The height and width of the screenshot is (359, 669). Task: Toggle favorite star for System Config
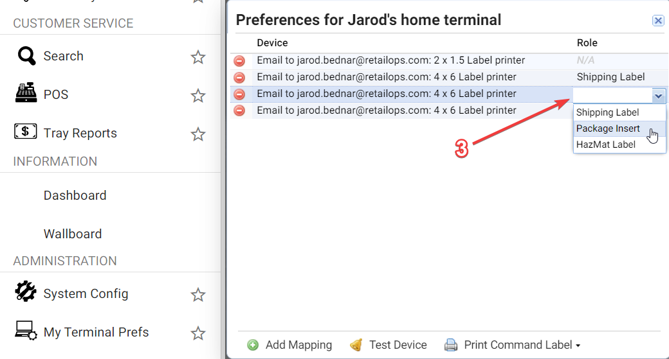tap(198, 295)
